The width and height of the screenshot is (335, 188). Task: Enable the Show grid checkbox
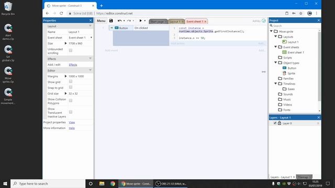[x=71, y=81]
